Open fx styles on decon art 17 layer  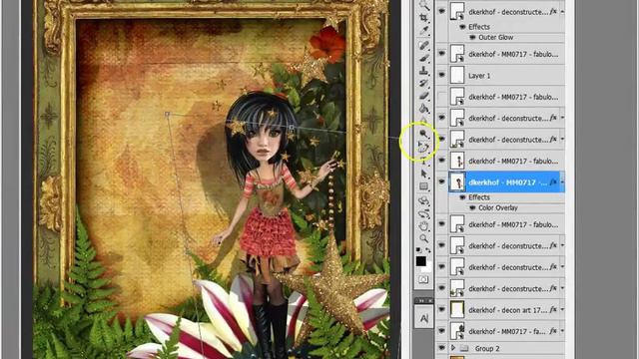pos(553,310)
